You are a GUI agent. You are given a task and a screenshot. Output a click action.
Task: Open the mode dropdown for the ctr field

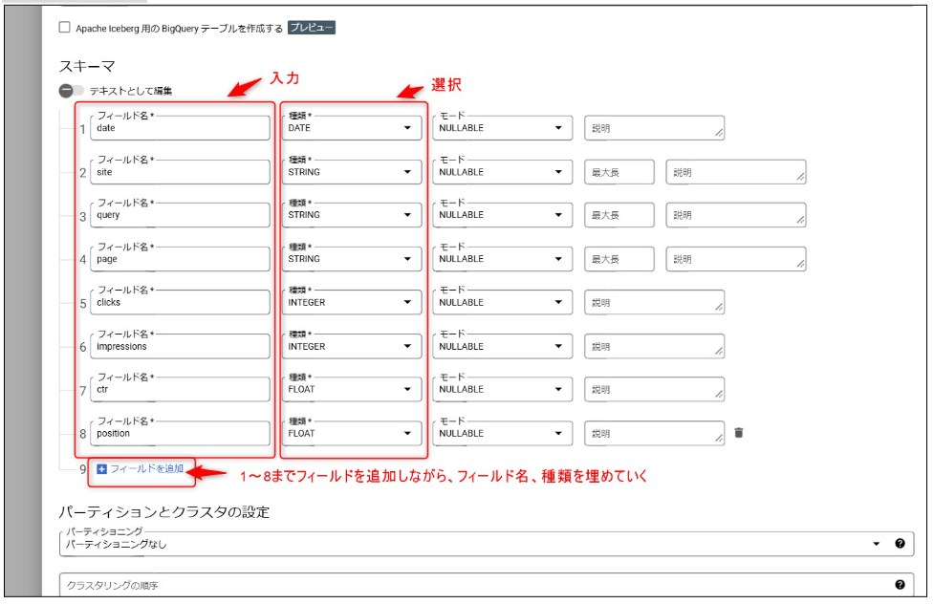[x=502, y=390]
